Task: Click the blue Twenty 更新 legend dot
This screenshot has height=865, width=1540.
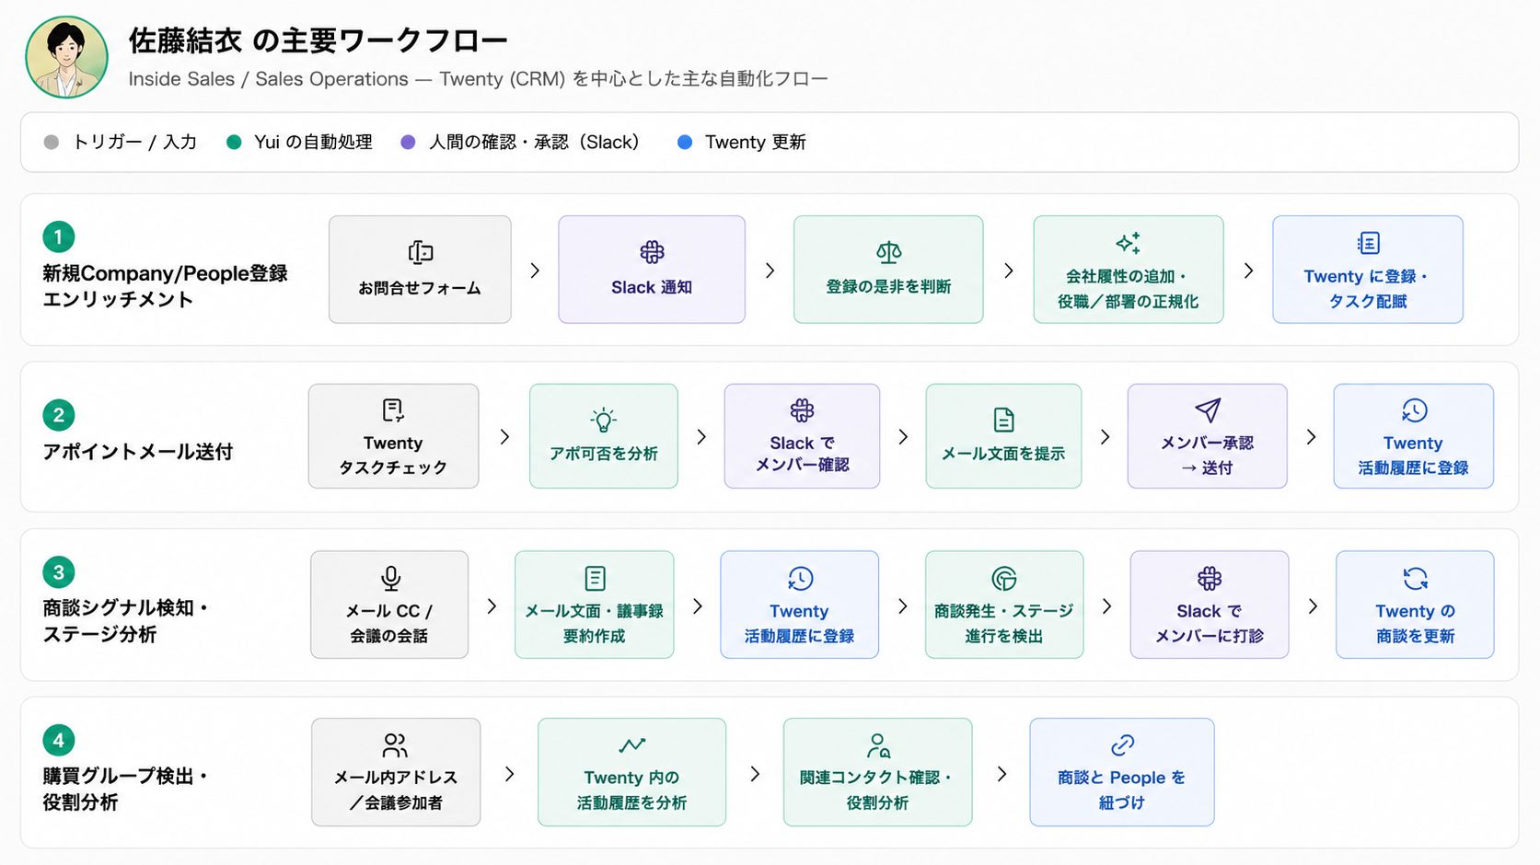Action: coord(685,142)
